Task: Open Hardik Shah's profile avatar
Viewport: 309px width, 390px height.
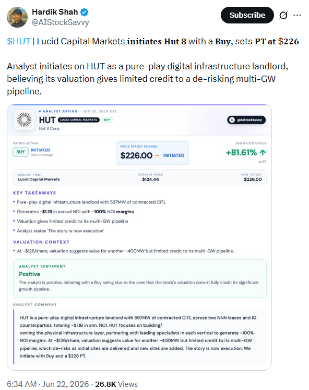Action: (17, 17)
